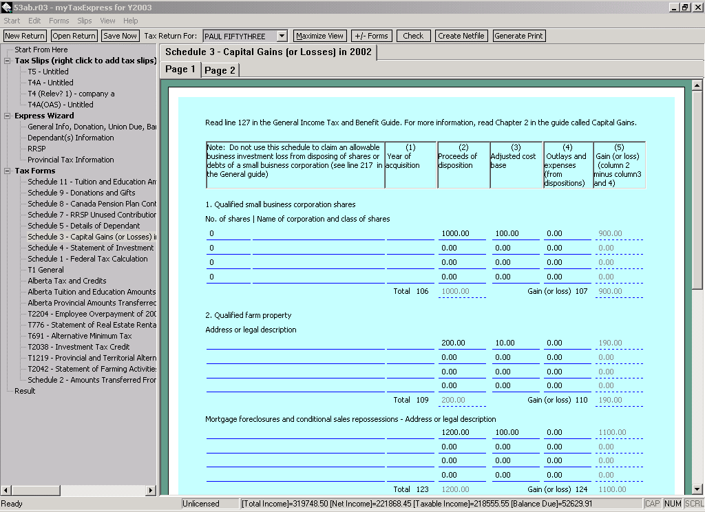Click the Create Netfile button
Viewport: 705px width, 512px height.
point(461,36)
